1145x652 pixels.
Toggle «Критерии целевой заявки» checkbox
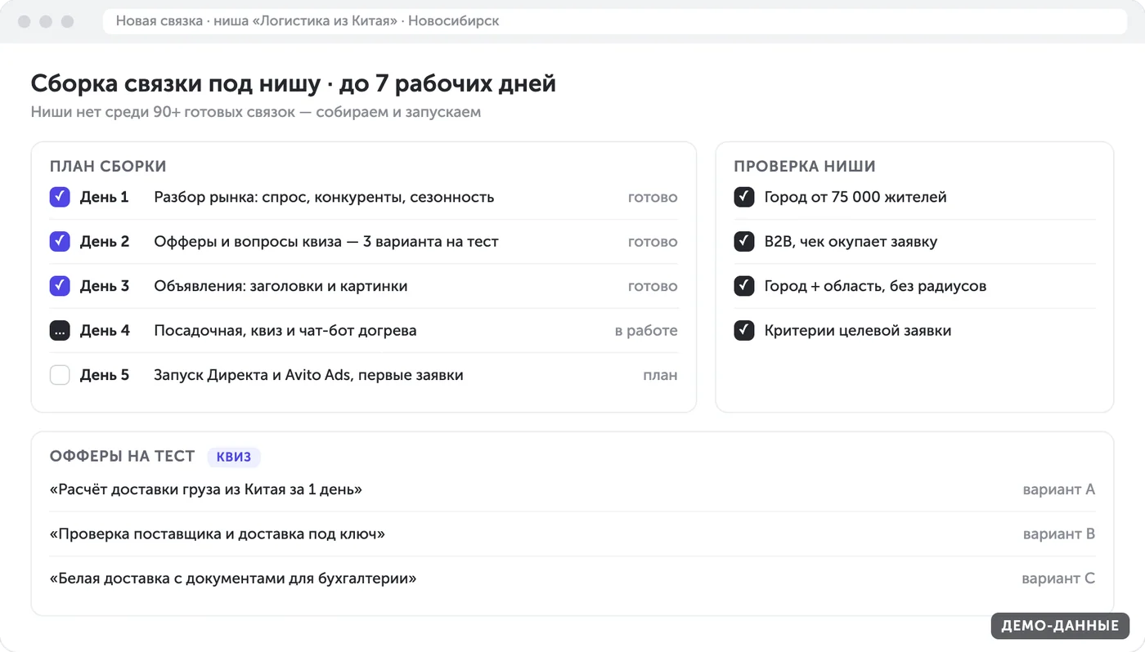[x=744, y=331]
